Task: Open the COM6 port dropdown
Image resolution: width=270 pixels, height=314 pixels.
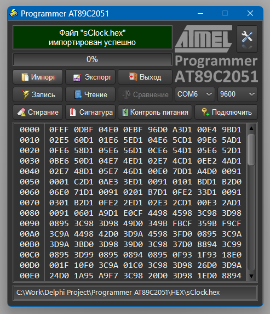Action: [195, 94]
